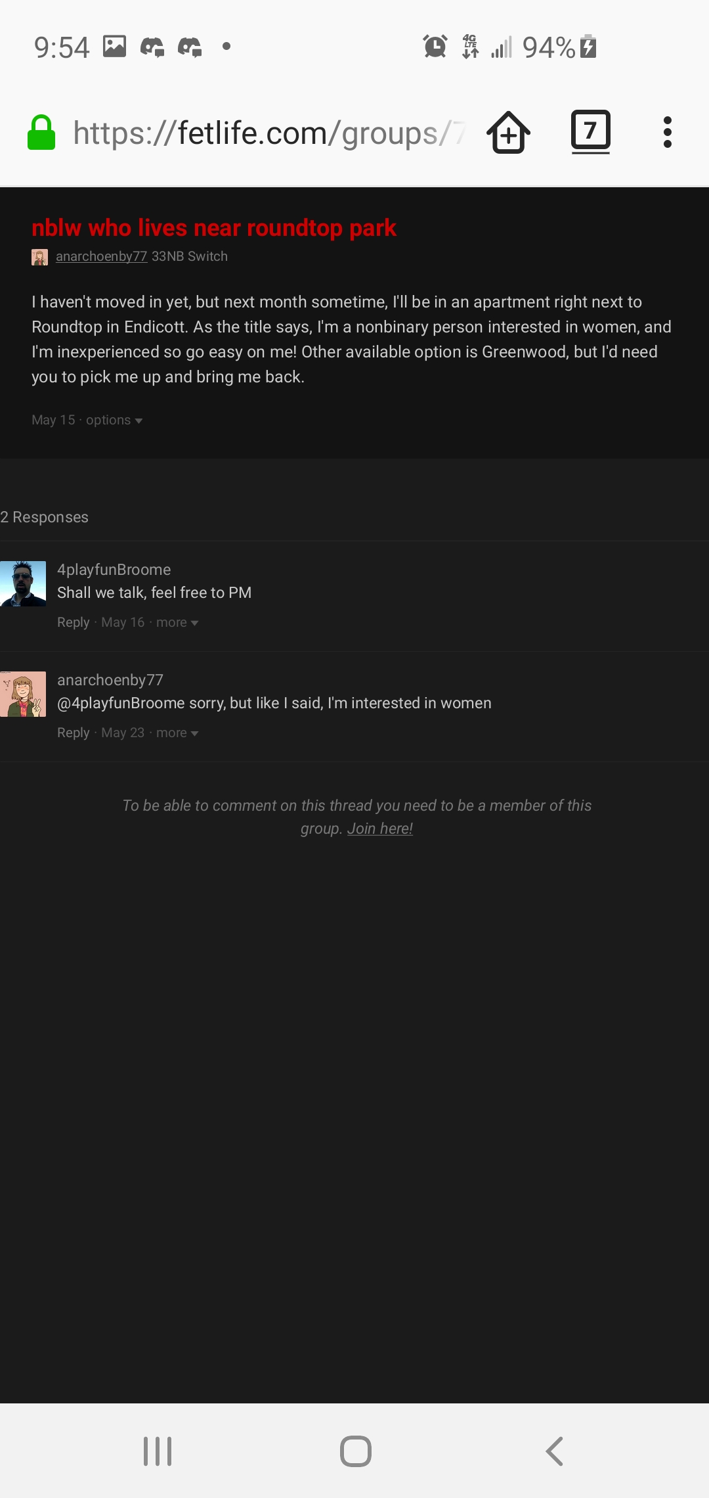The image size is (709, 1498).
Task: Open the add-to-home-screen house icon
Action: pos(509,132)
